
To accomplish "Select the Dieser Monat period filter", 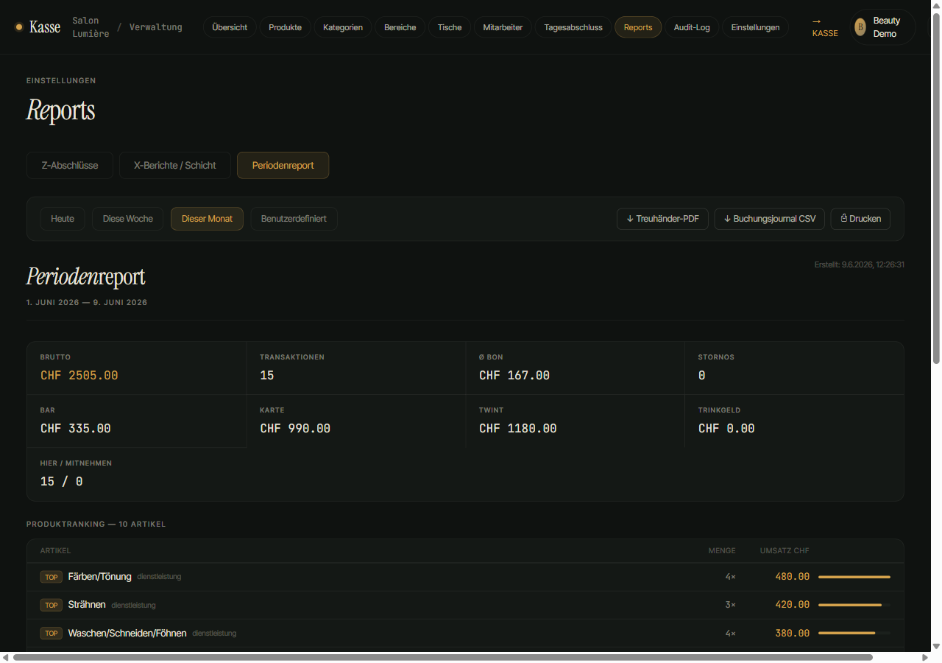I will pyautogui.click(x=207, y=219).
